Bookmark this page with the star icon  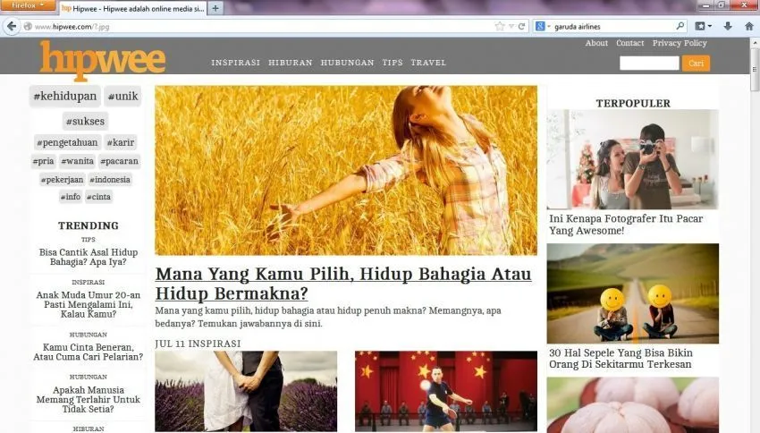[500, 26]
